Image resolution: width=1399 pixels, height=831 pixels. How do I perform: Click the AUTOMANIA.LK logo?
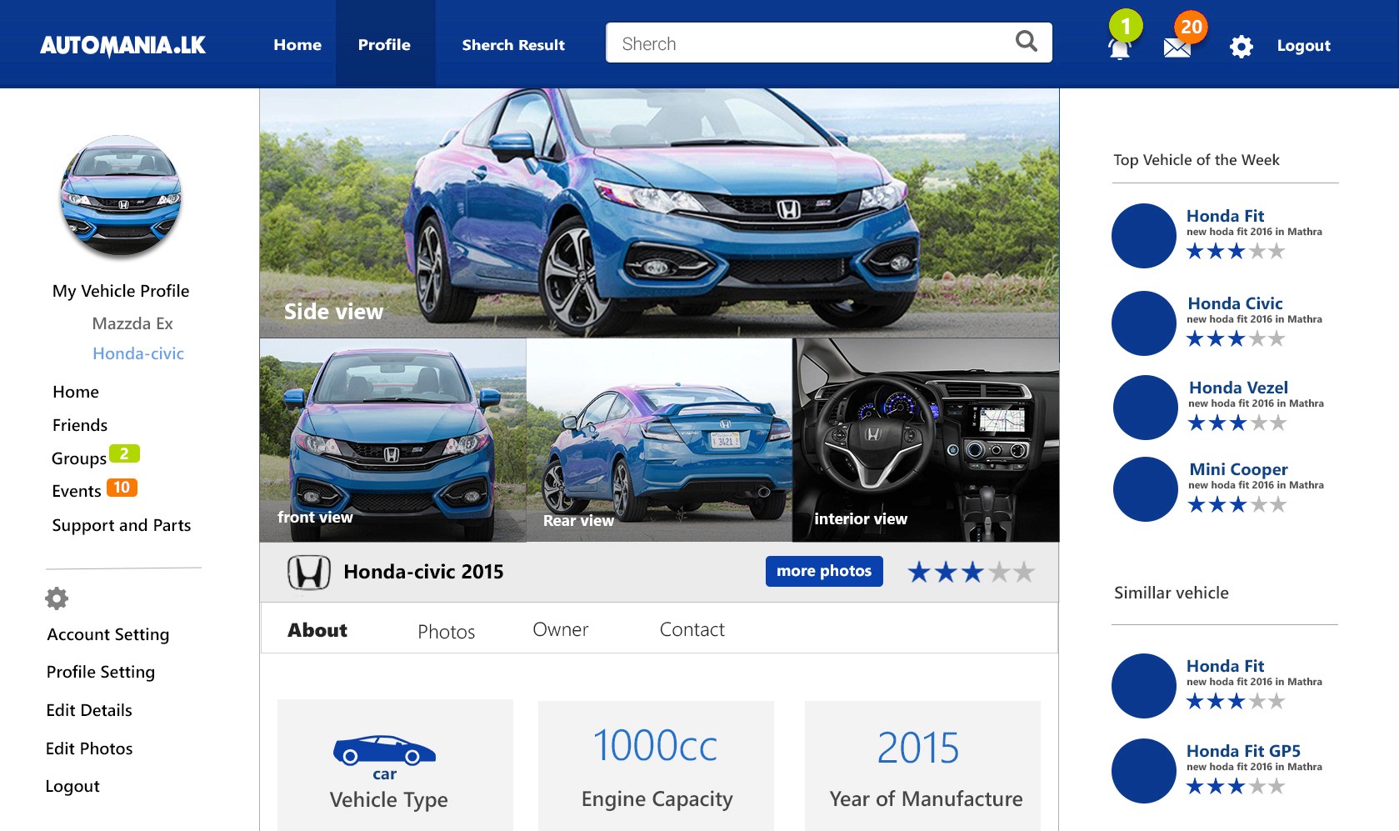122,45
